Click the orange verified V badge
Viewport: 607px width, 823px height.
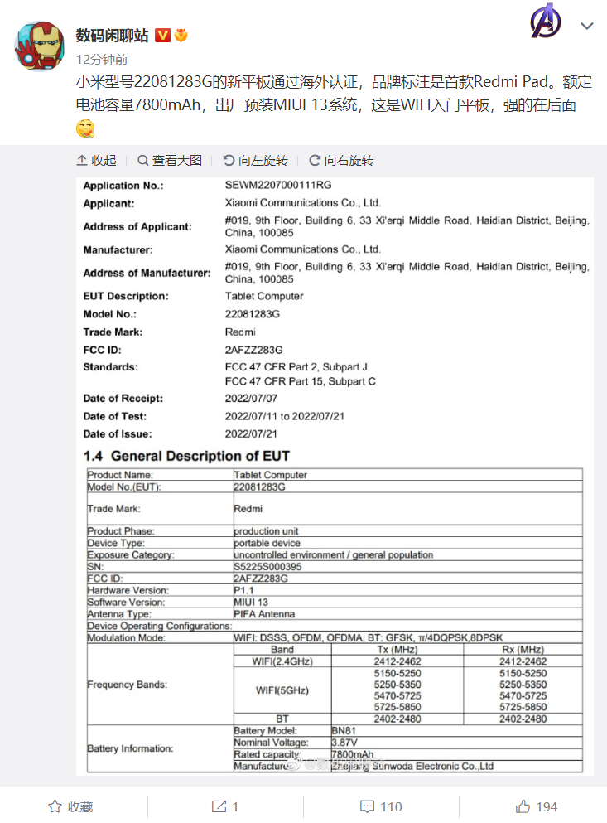pos(162,36)
